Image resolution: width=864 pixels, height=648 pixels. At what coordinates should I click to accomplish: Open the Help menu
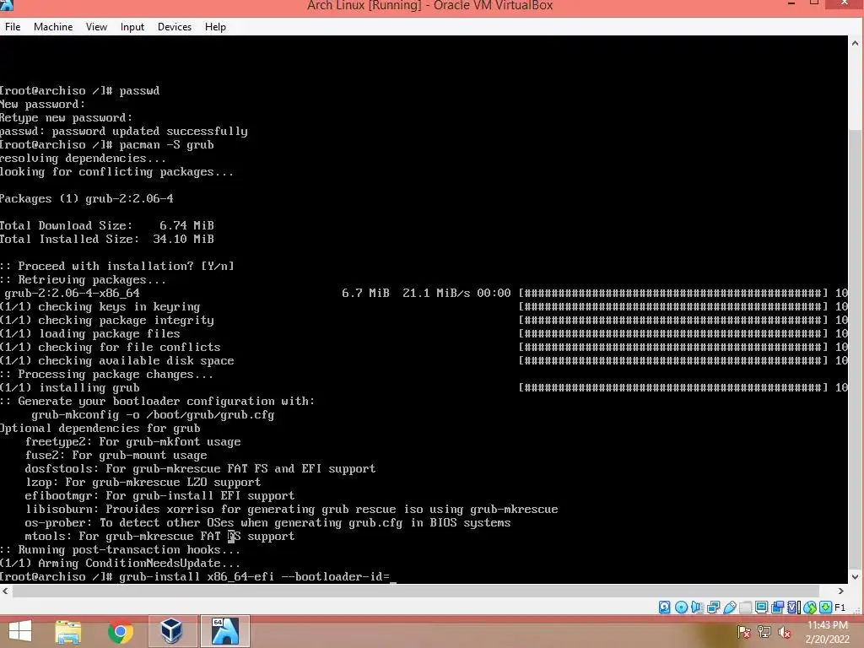215,26
